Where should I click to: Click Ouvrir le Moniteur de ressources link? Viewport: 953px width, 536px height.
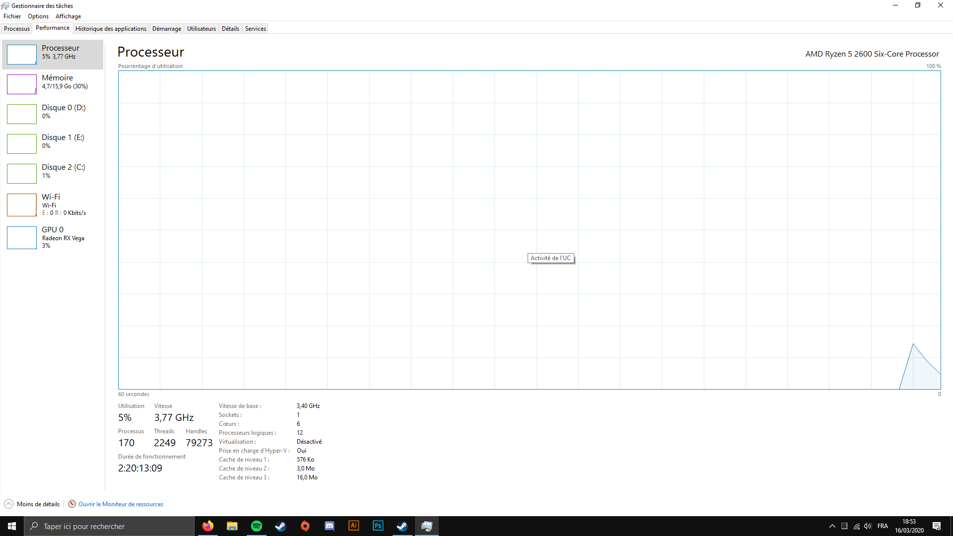tap(121, 504)
